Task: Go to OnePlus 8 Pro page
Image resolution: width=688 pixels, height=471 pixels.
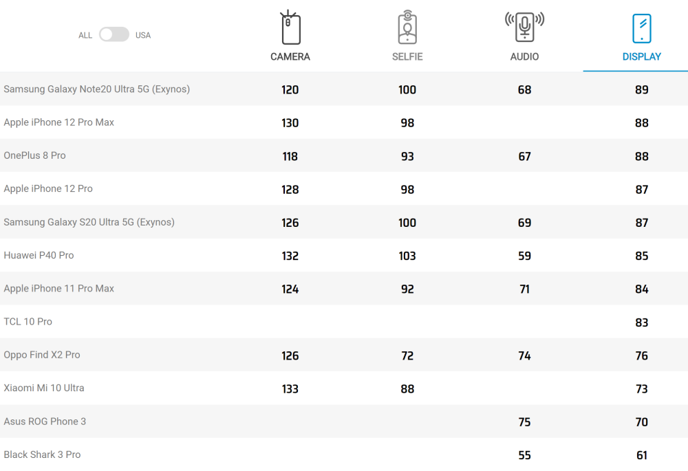Action: pos(35,155)
